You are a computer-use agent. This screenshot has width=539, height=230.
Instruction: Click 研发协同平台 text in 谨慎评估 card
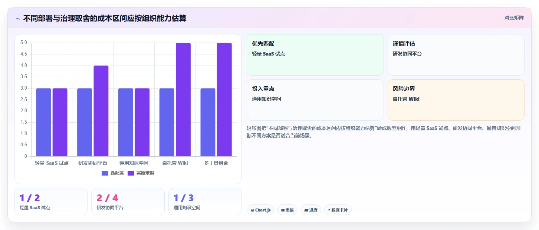pyautogui.click(x=407, y=54)
